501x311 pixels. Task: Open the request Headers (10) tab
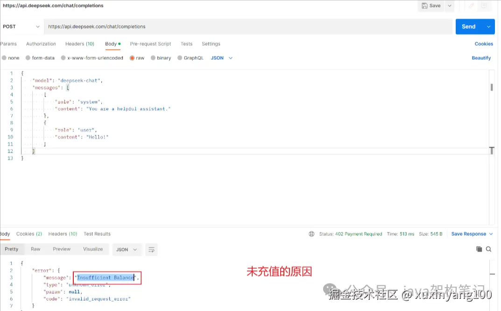coord(79,44)
